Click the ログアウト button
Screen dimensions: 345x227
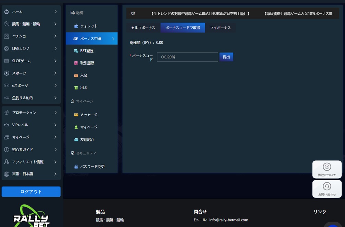[x=31, y=192]
